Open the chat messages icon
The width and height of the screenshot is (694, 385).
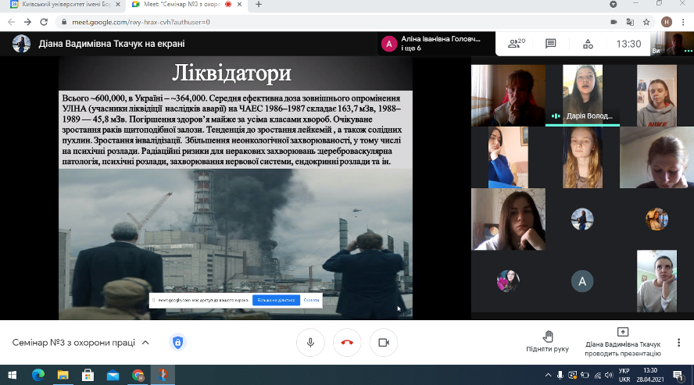(551, 44)
